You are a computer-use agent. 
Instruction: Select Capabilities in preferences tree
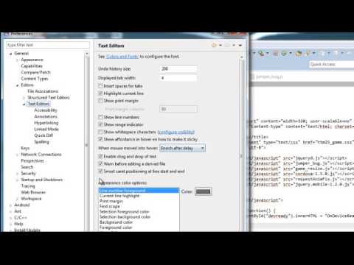click(x=32, y=66)
